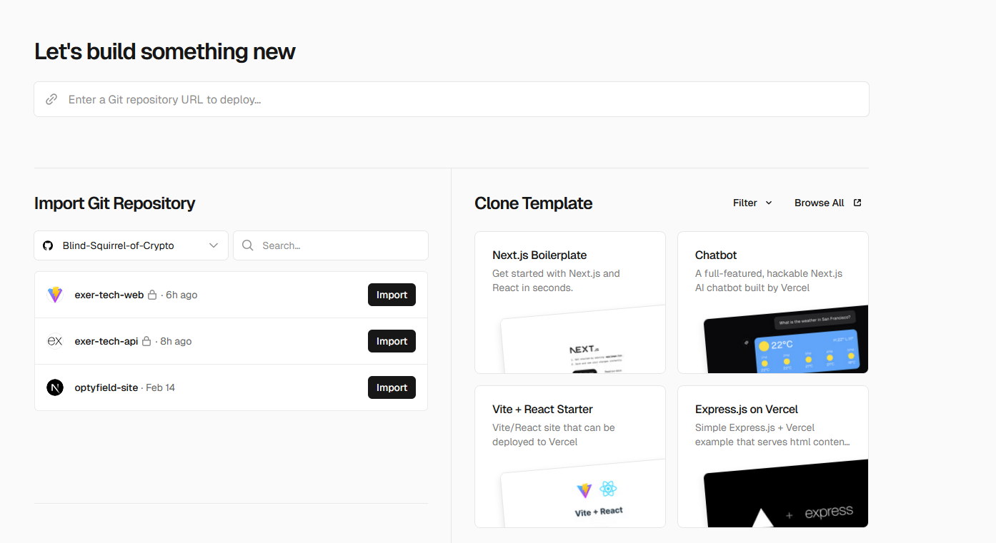This screenshot has height=543, width=996.
Task: Open the Filter dropdown for templates
Action: (752, 203)
